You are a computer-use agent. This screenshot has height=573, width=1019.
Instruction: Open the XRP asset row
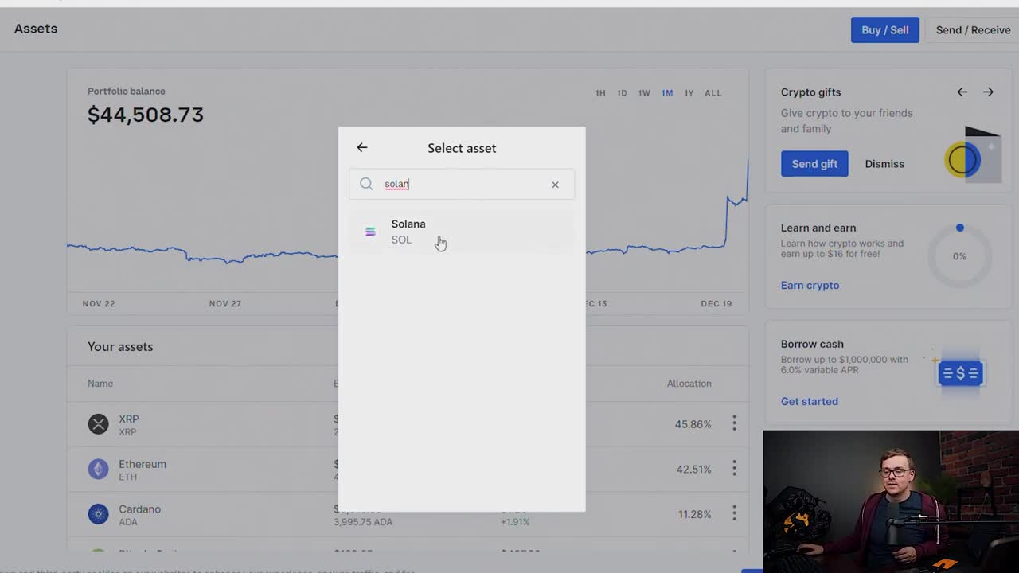pyautogui.click(x=408, y=424)
